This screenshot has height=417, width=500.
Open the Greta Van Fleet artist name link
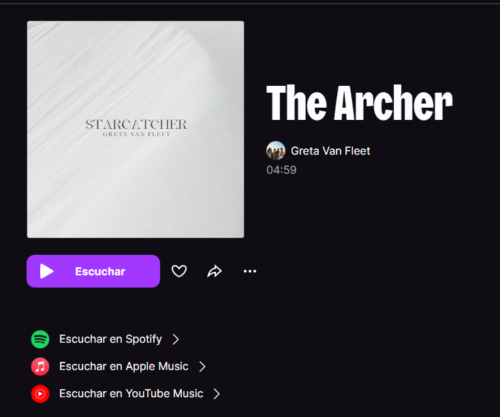[330, 151]
